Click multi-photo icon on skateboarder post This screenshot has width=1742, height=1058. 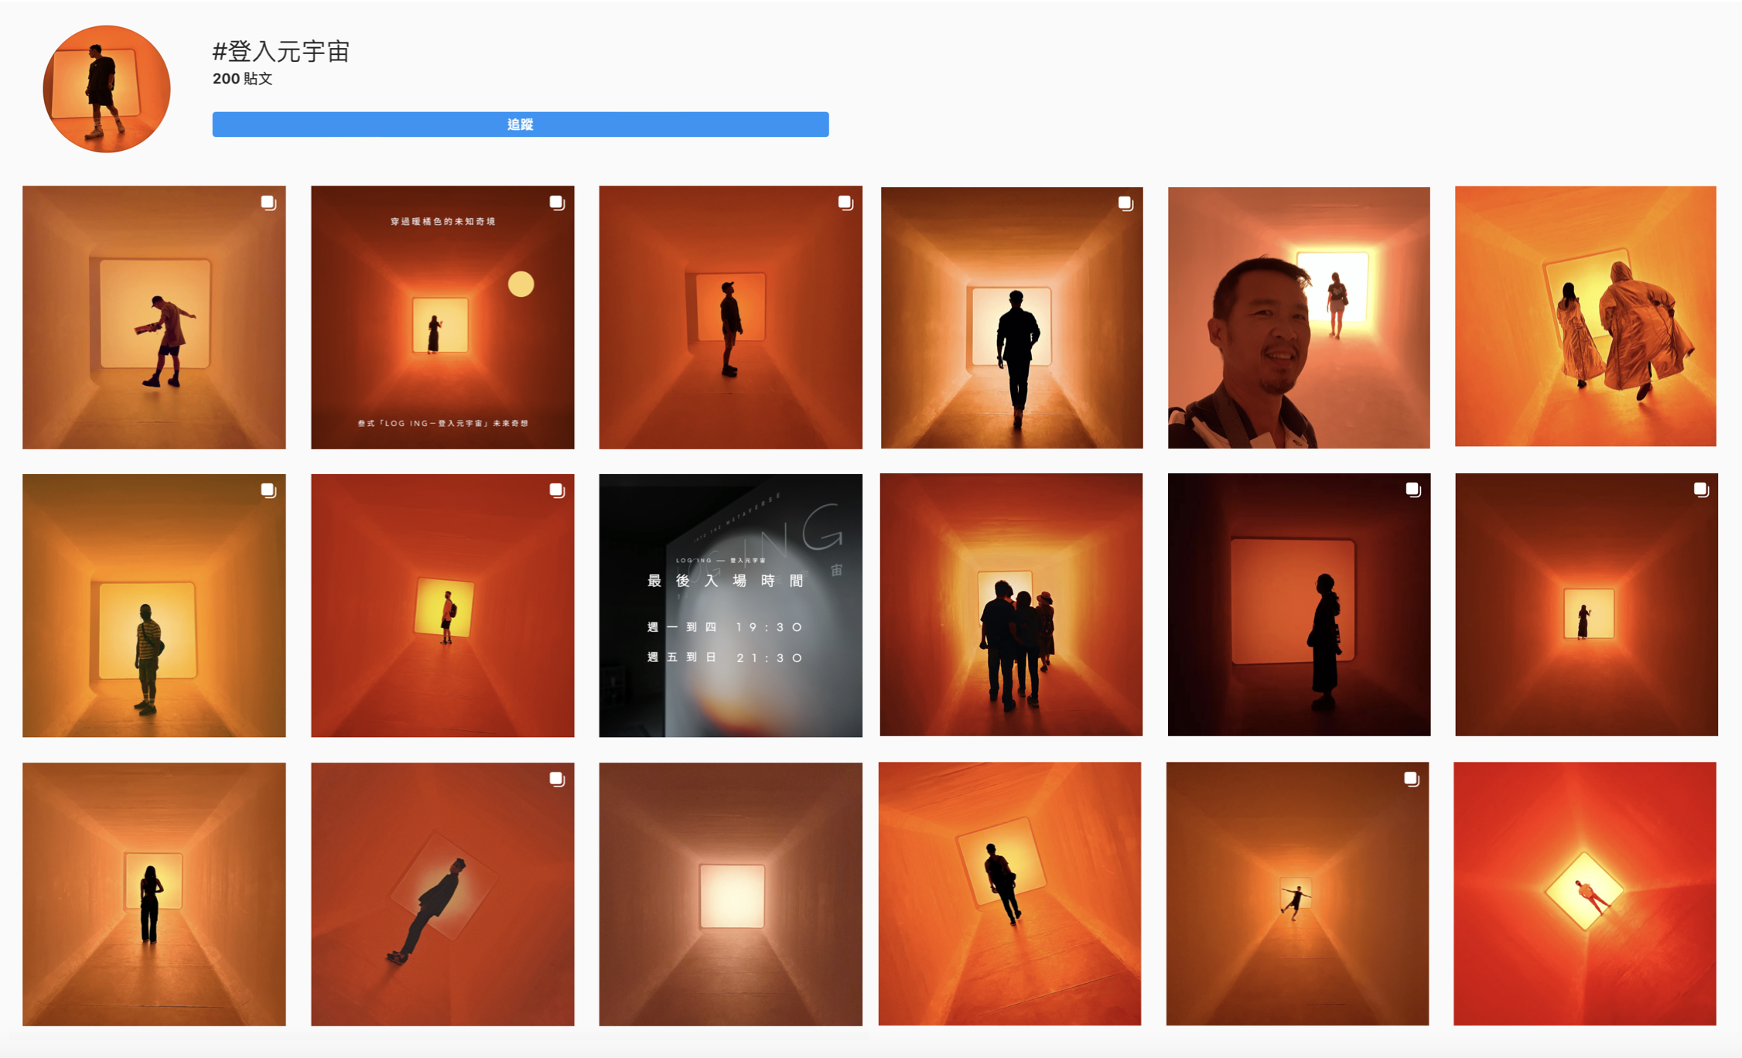[268, 203]
